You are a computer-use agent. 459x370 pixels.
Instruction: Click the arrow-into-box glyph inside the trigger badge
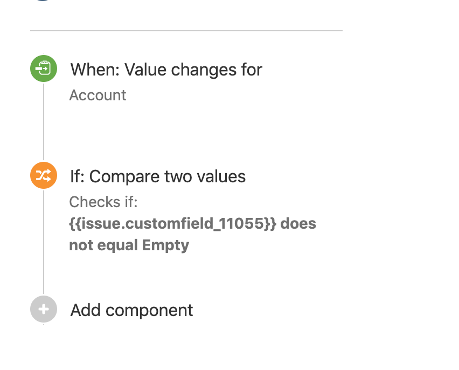coord(43,68)
